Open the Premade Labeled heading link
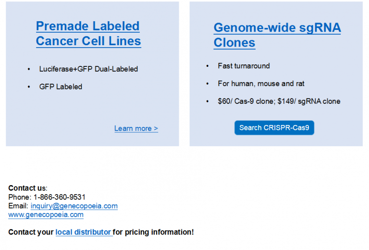 point(88,26)
